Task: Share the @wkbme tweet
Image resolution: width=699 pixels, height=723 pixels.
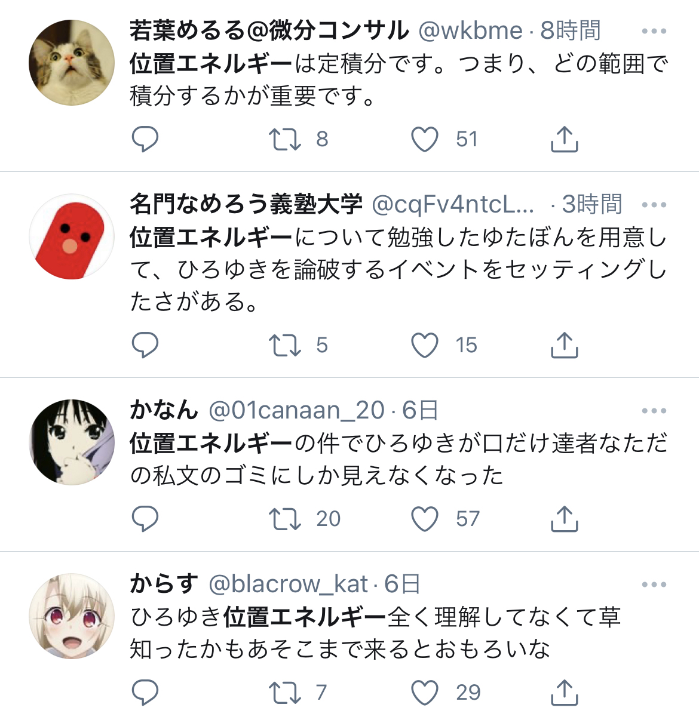Action: click(564, 139)
